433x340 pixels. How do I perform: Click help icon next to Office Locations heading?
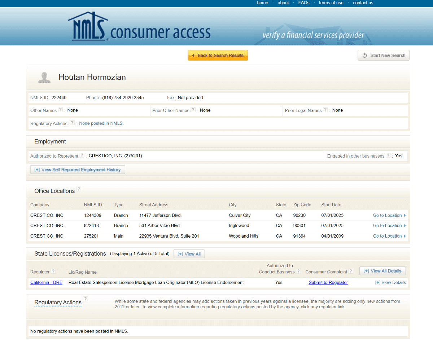pyautogui.click(x=79, y=189)
